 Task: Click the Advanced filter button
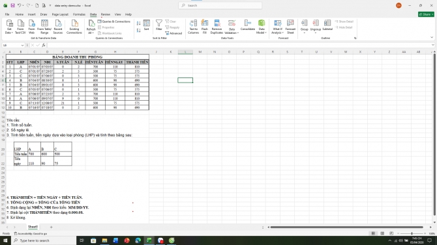point(173,33)
